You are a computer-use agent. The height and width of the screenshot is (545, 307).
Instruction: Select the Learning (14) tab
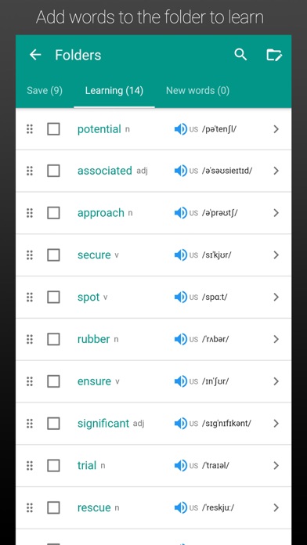click(x=114, y=91)
